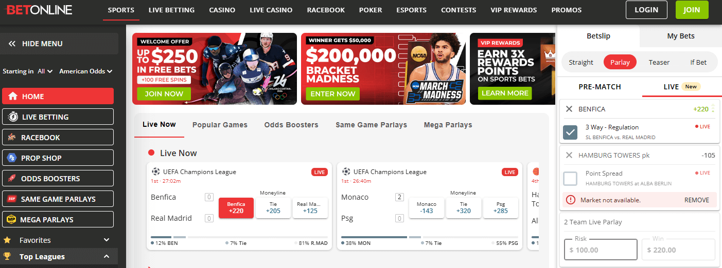Uncheck the Benfica 3 Way bet checkbox
This screenshot has height=268, width=722.
pyautogui.click(x=570, y=132)
